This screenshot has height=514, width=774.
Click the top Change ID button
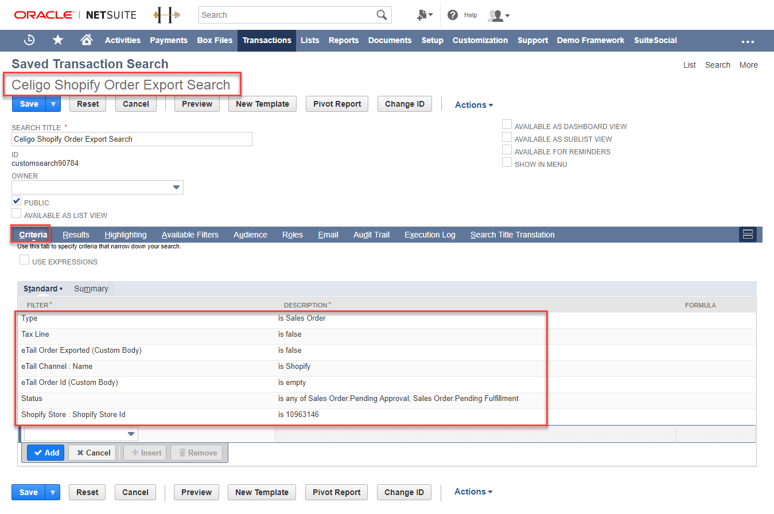tap(404, 104)
